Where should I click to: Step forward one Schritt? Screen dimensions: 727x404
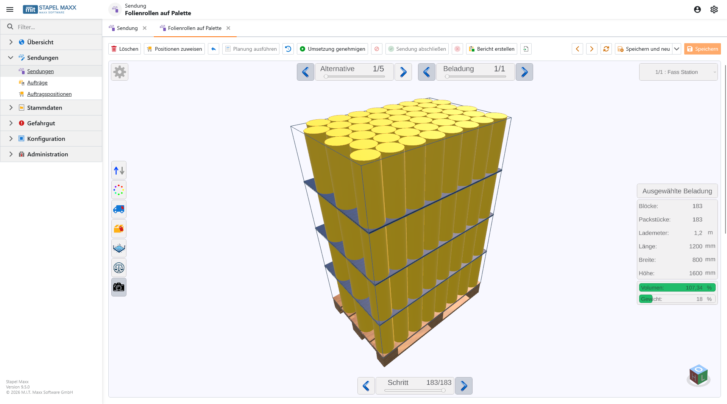click(x=464, y=386)
